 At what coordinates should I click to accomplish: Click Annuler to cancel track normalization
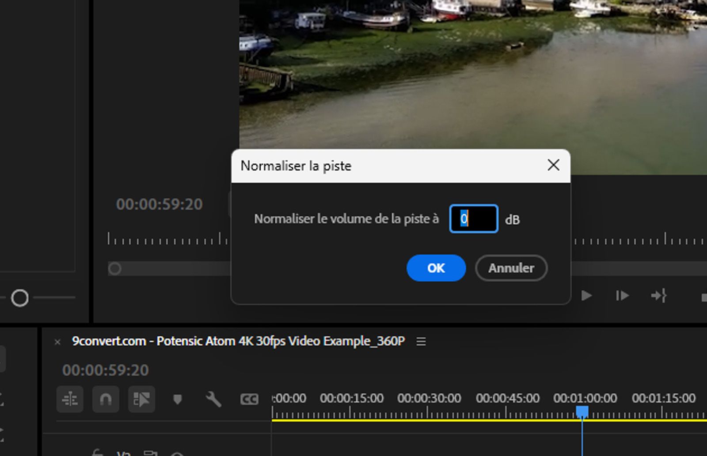coord(511,268)
